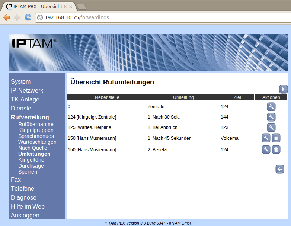Click Ausloggen to log out

[25, 215]
